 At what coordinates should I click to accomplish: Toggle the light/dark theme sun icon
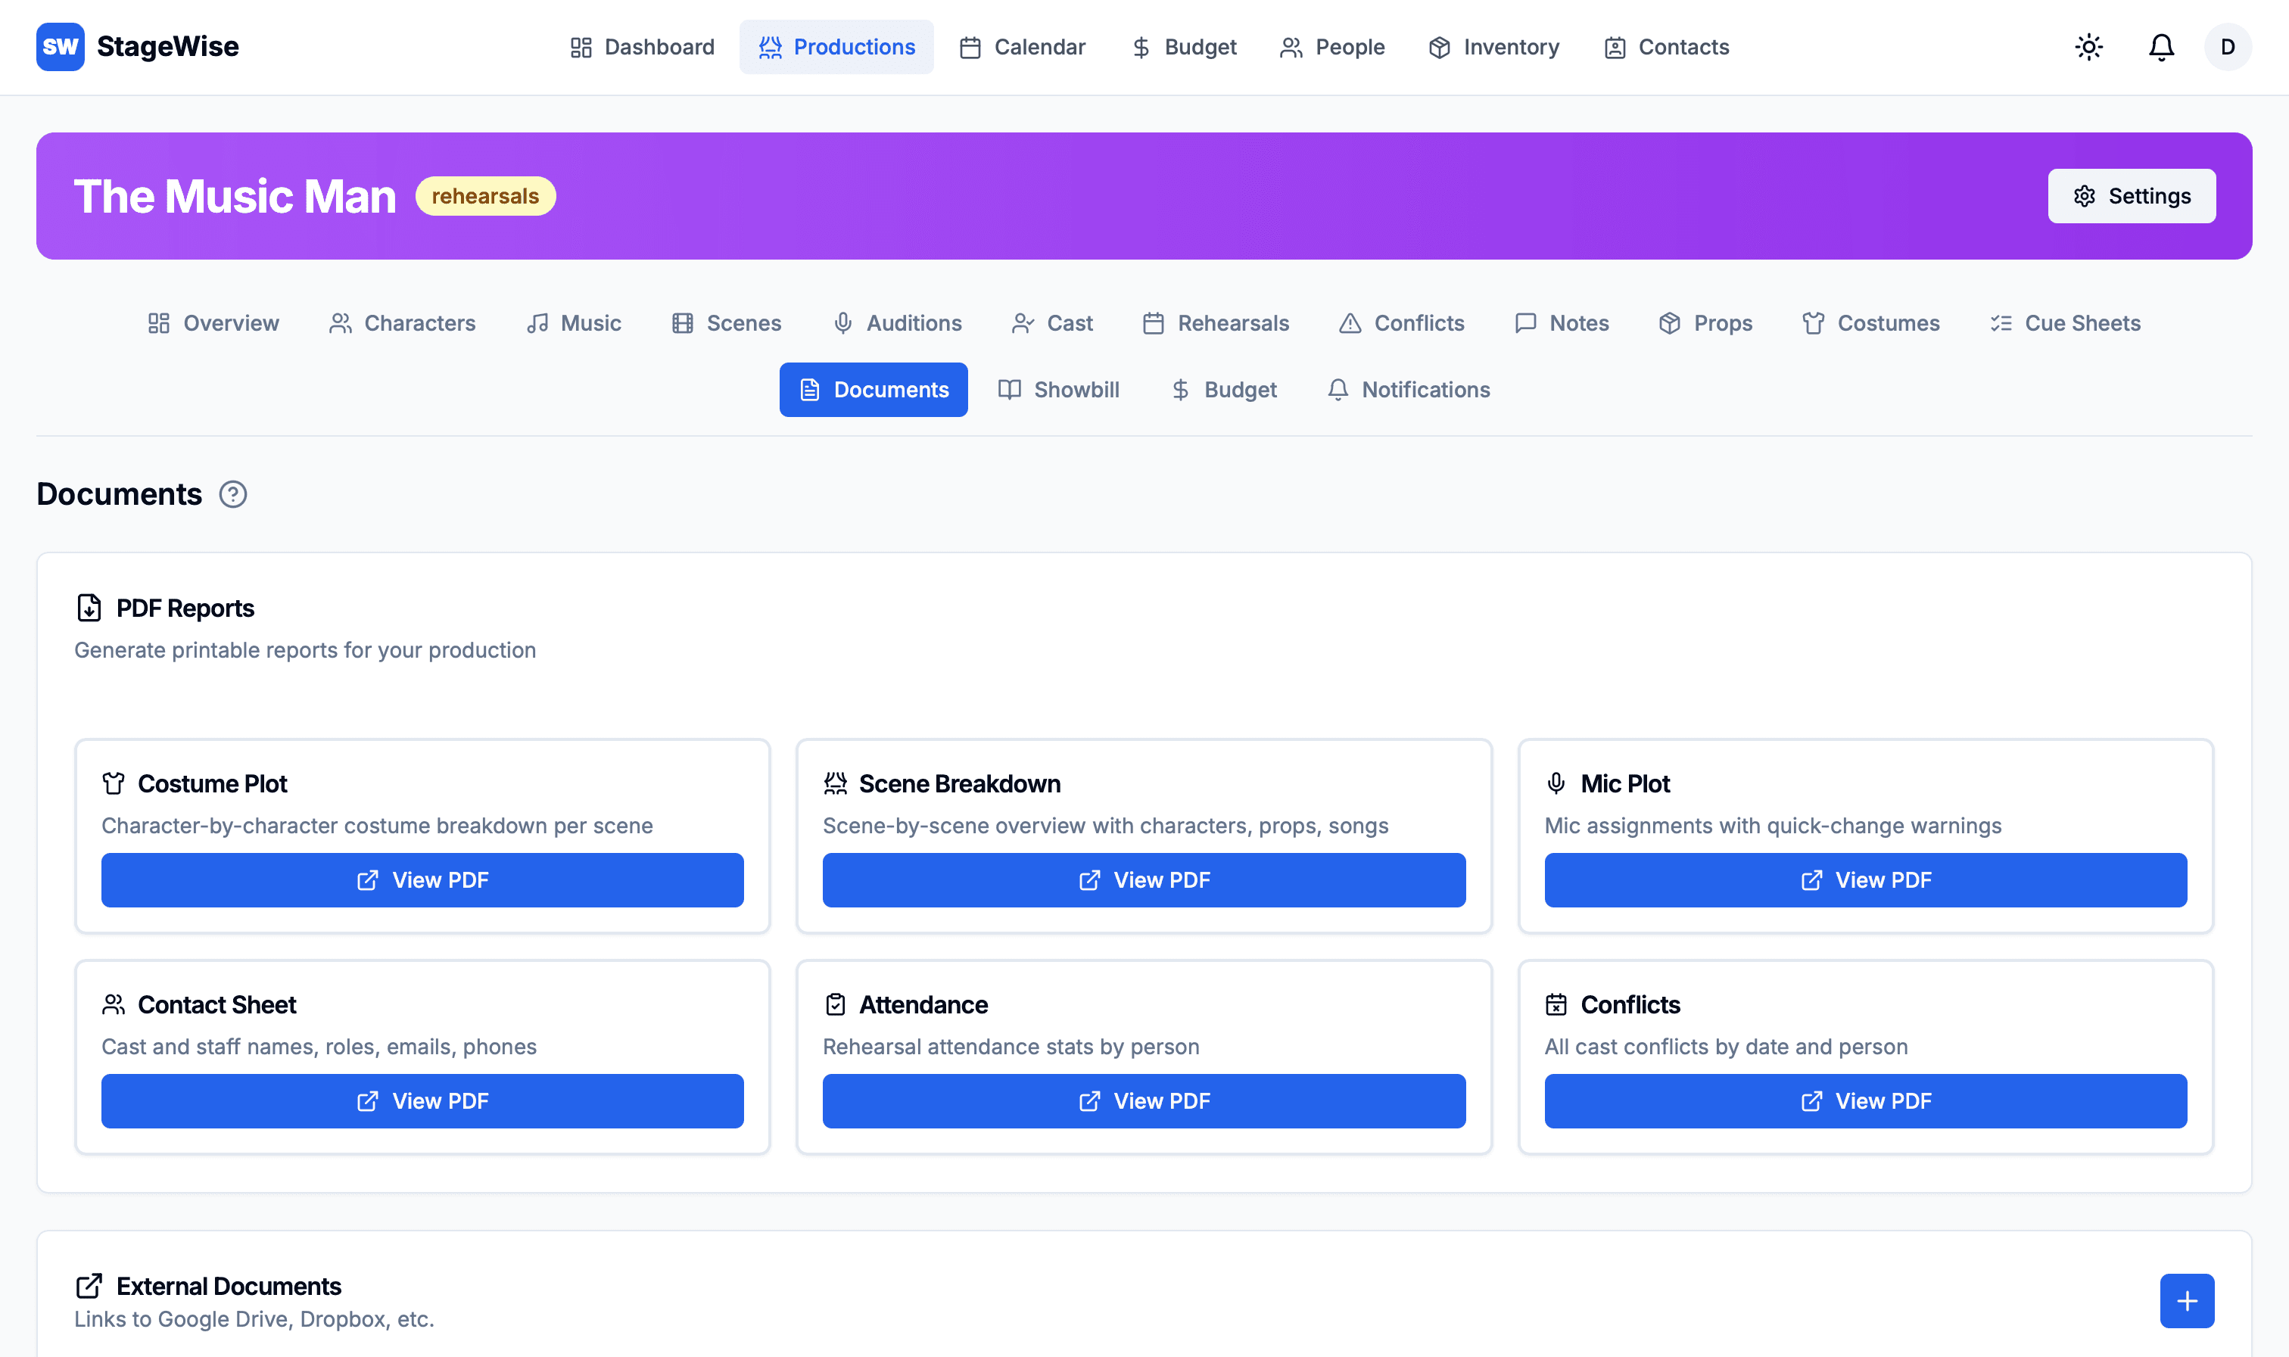coord(2088,47)
